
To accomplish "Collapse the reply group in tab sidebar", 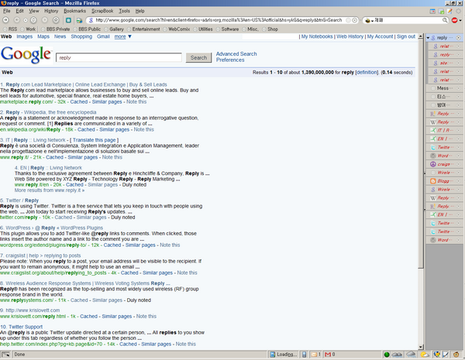I will 428,38.
